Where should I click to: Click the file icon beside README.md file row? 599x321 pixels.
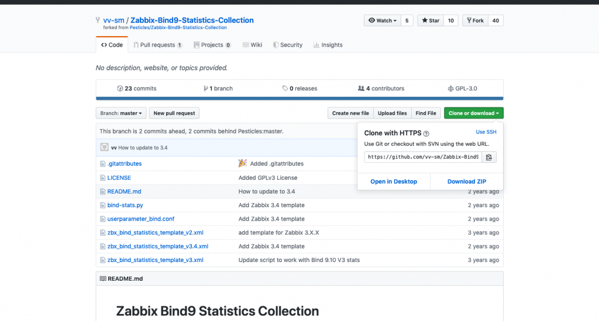point(102,191)
